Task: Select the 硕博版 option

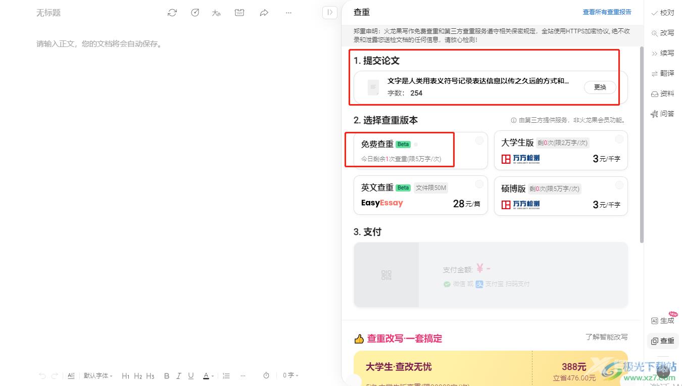Action: pos(561,196)
